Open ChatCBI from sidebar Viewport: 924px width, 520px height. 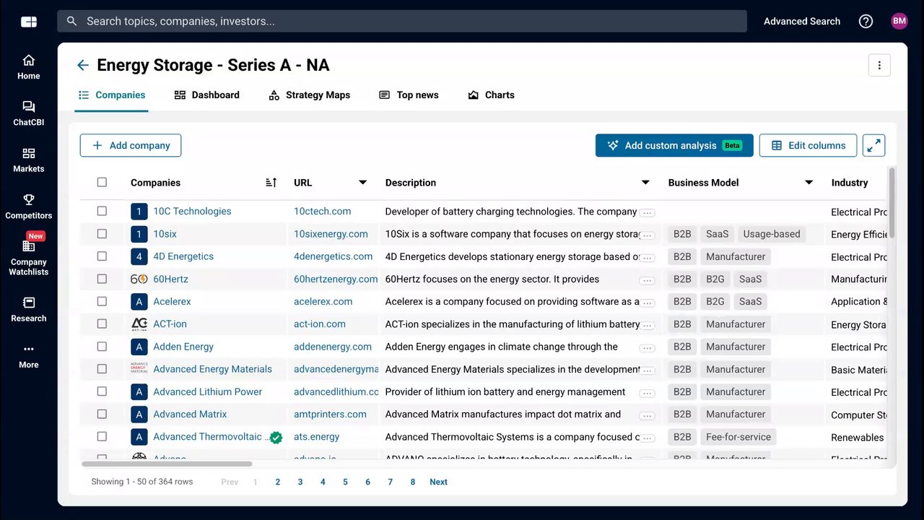[x=29, y=113]
